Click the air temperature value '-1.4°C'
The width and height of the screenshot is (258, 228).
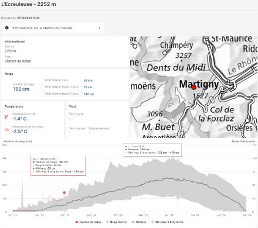pos(19,119)
